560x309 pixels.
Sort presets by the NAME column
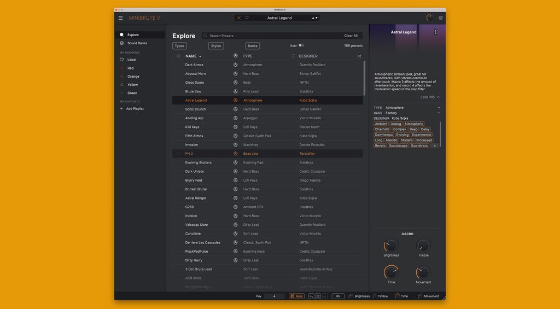pos(193,56)
